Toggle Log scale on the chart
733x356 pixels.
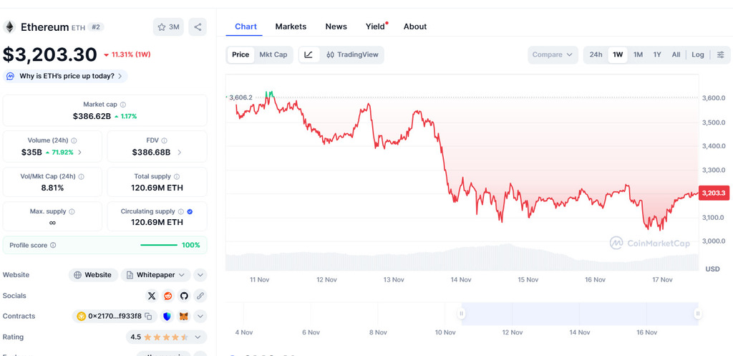pyautogui.click(x=697, y=54)
